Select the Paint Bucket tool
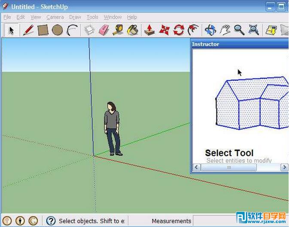This screenshot has width=289, height=227. coord(133,30)
